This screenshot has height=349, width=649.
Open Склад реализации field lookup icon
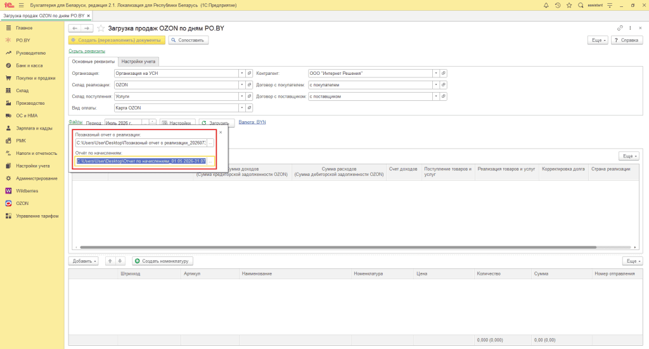coord(249,85)
